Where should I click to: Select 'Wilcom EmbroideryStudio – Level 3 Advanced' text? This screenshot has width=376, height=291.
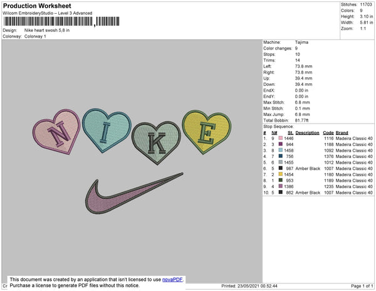(48, 13)
